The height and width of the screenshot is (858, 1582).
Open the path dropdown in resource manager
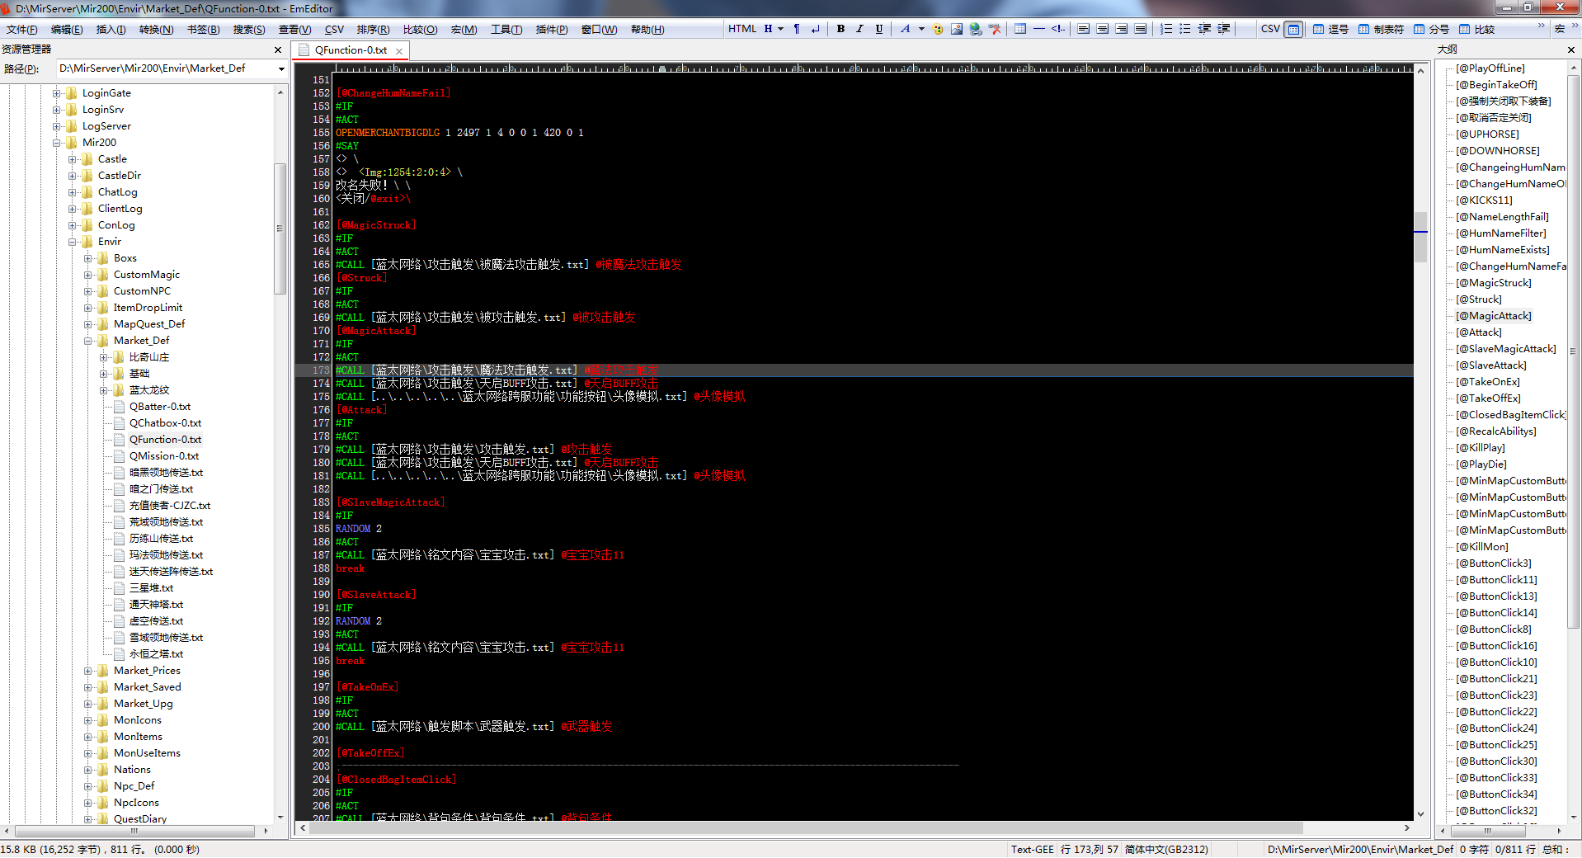(x=281, y=68)
